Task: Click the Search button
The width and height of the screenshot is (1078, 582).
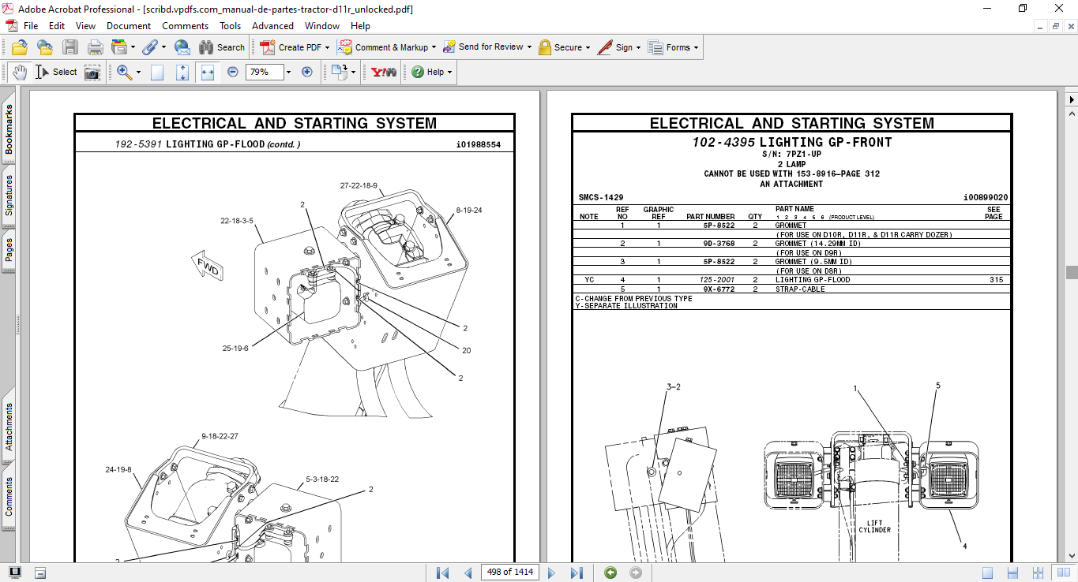Action: [222, 47]
